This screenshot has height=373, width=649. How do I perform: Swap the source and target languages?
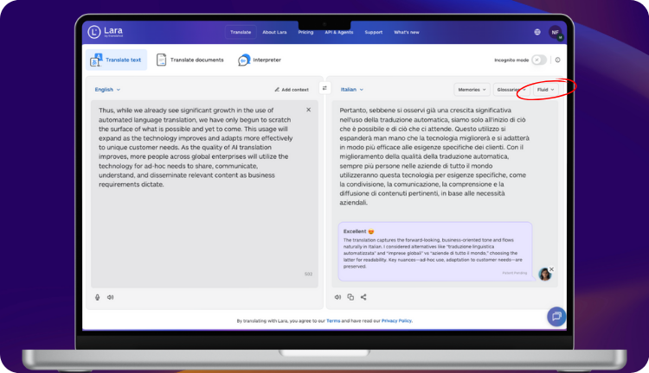pos(324,88)
